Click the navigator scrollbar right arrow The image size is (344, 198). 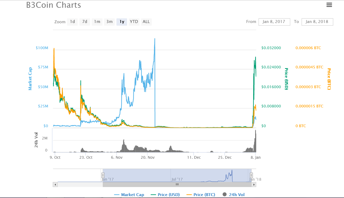coord(254,184)
